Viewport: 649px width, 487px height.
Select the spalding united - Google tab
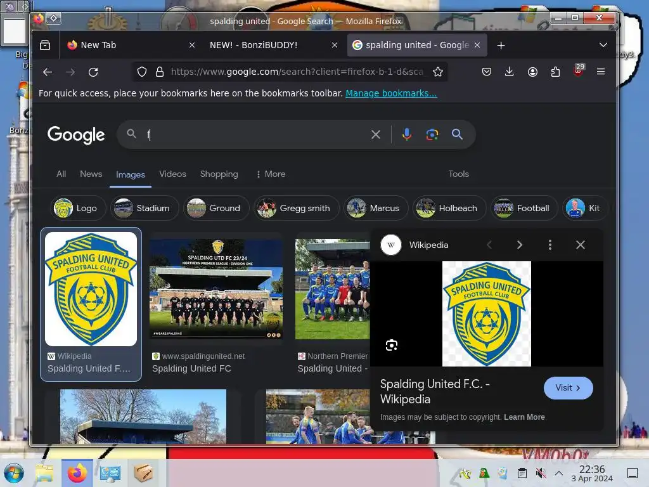pyautogui.click(x=417, y=45)
